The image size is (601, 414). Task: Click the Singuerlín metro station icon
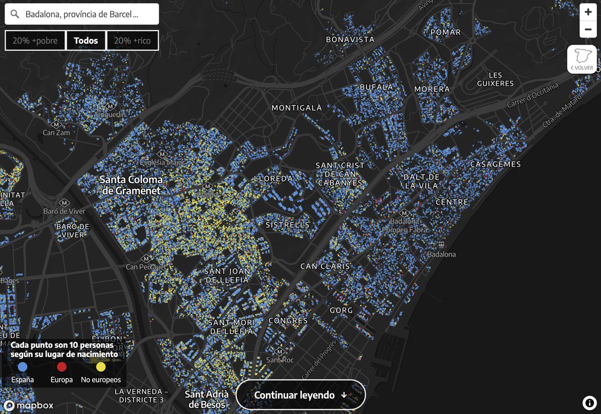110,106
